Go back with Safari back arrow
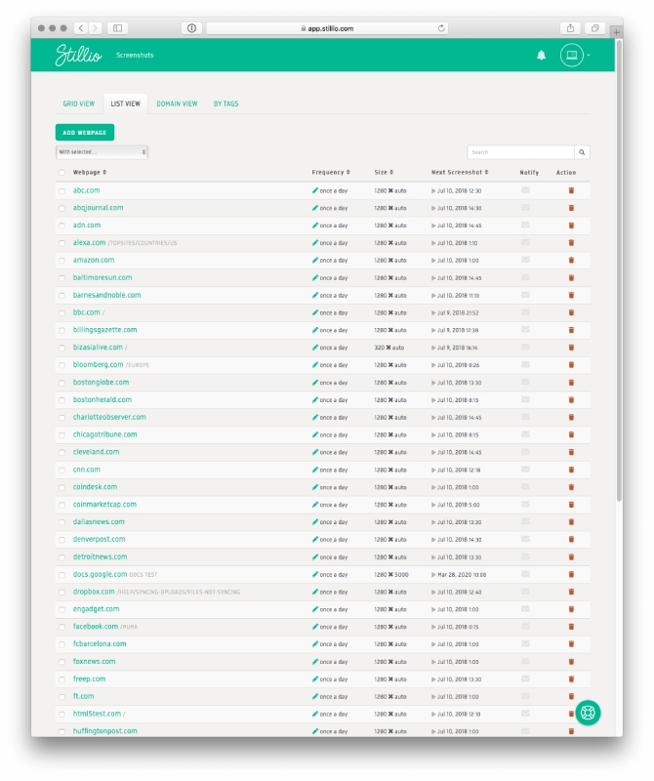 (81, 28)
